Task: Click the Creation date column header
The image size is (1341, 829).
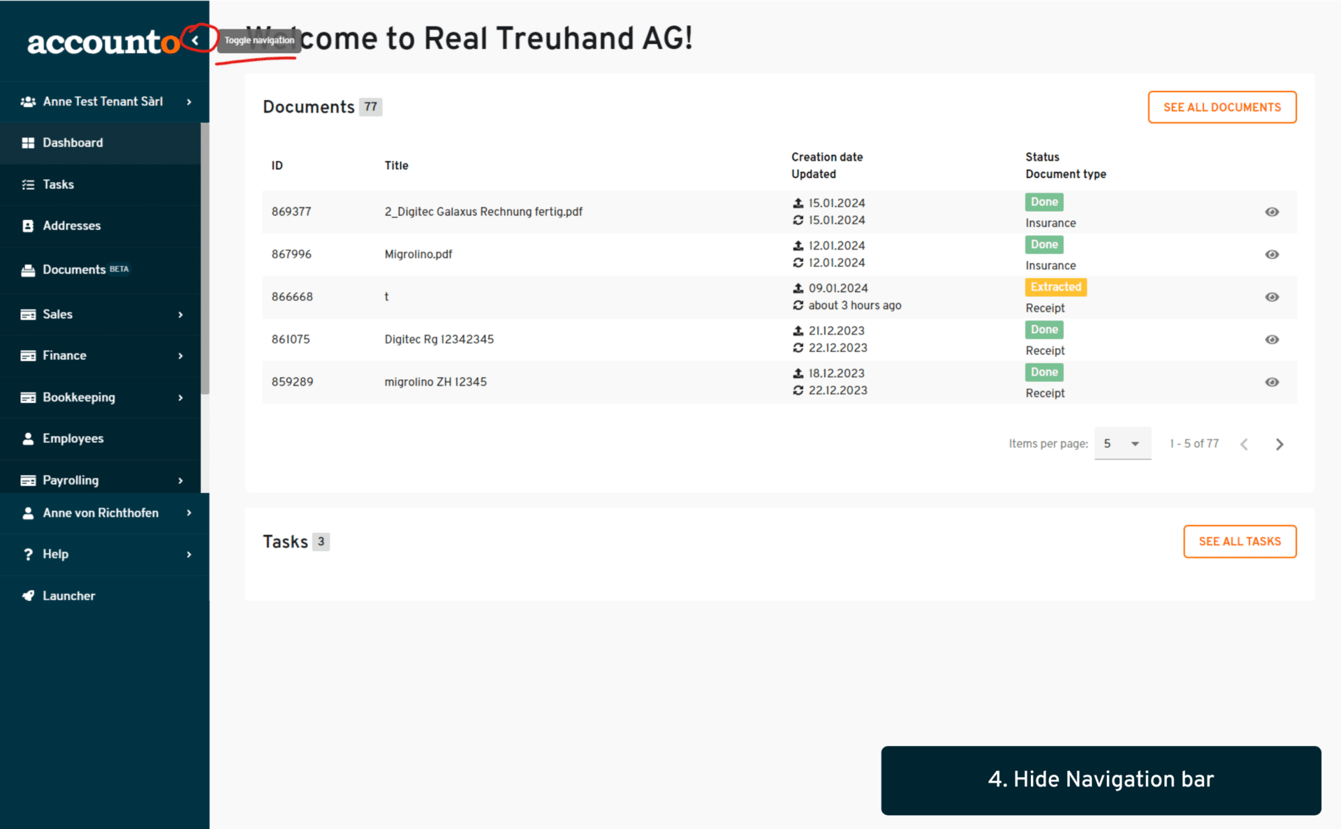Action: (827, 158)
